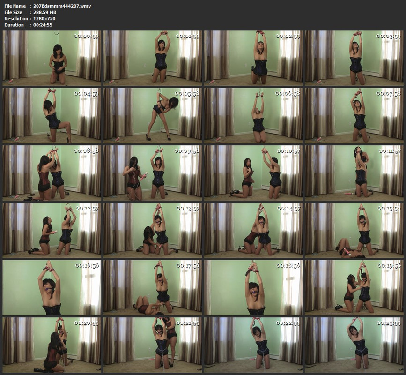This screenshot has width=406, height=375.
Task: Select the frame timestamped 00:20:55
Action: pos(52,345)
